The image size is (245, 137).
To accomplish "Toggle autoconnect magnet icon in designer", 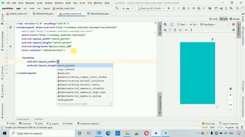I will (175, 30).
